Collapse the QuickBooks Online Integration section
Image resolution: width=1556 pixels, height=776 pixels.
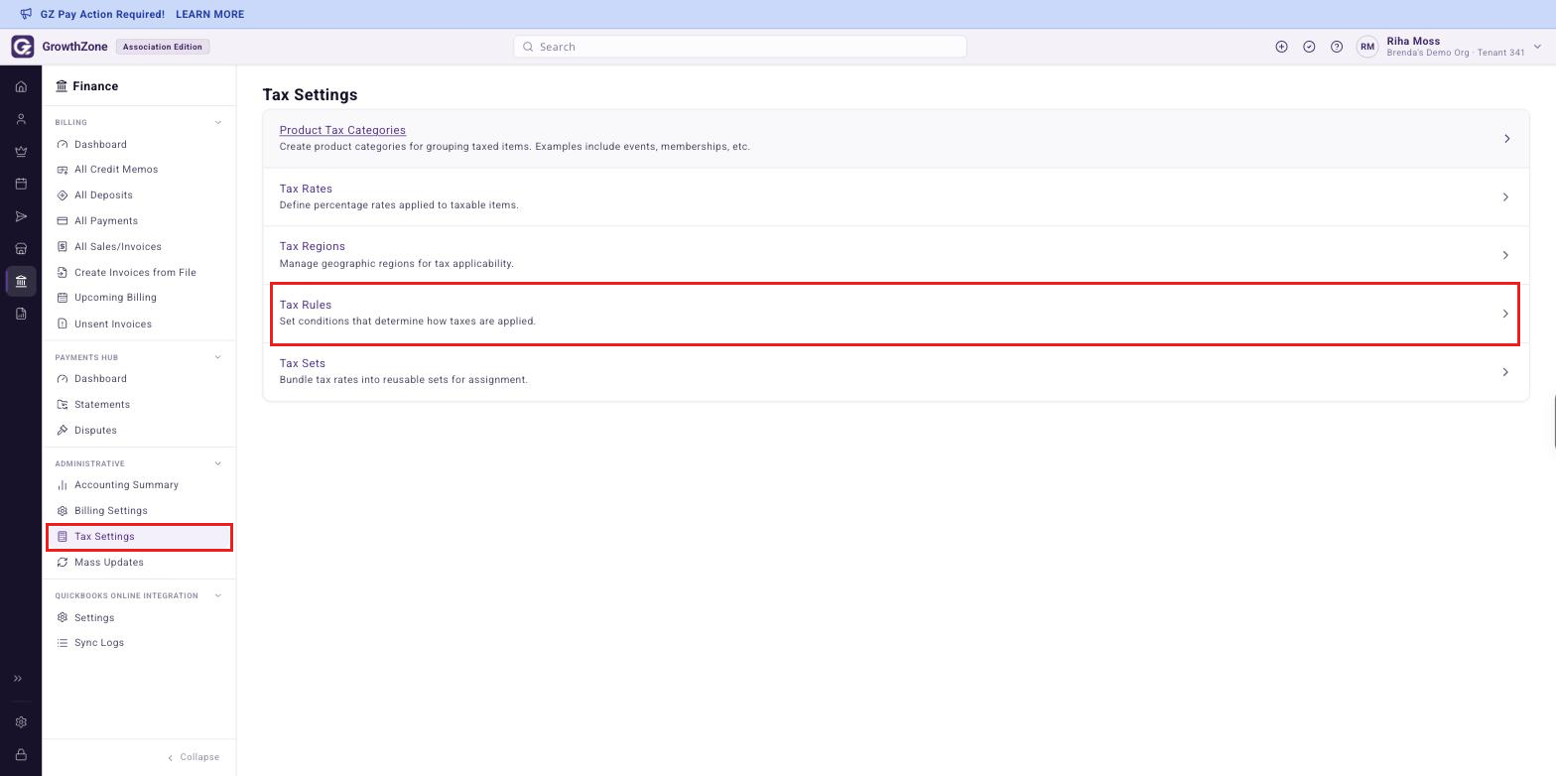(218, 595)
